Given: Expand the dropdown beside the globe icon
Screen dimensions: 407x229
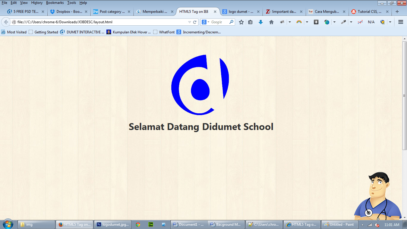Looking at the screenshot, I should [x=334, y=22].
